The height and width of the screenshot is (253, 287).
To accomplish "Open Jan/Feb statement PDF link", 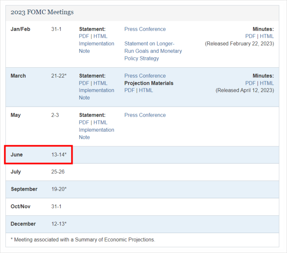I will [84, 36].
